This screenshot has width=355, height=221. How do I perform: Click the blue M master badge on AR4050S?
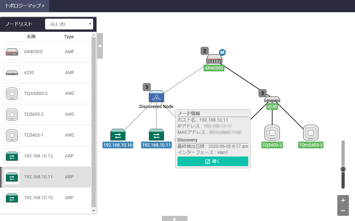coord(223,52)
